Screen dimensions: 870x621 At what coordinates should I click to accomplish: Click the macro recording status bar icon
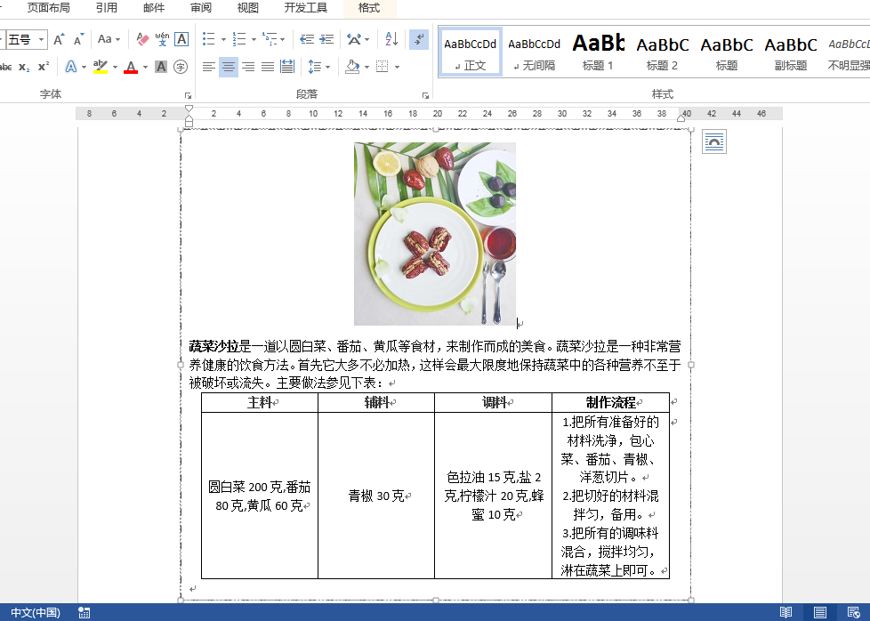(85, 613)
